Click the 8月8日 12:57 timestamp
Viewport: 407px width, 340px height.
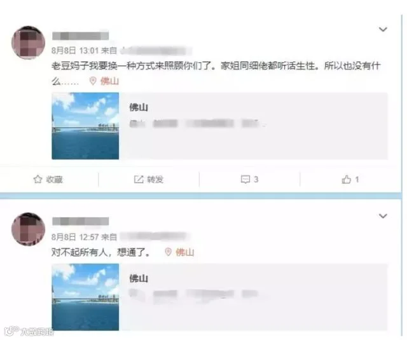click(x=75, y=237)
